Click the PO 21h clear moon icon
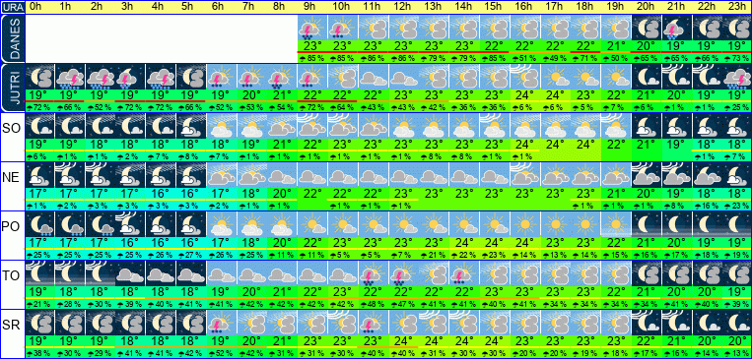Screen dimensions: 752x359 coord(677,224)
